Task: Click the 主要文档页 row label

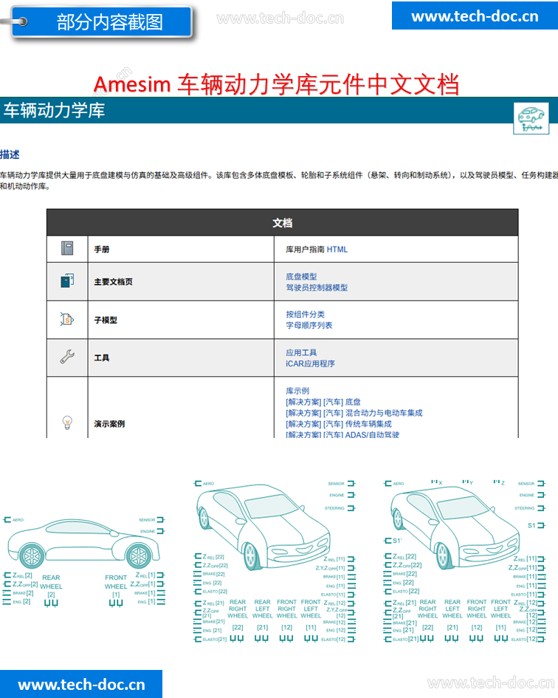Action: pyautogui.click(x=113, y=281)
